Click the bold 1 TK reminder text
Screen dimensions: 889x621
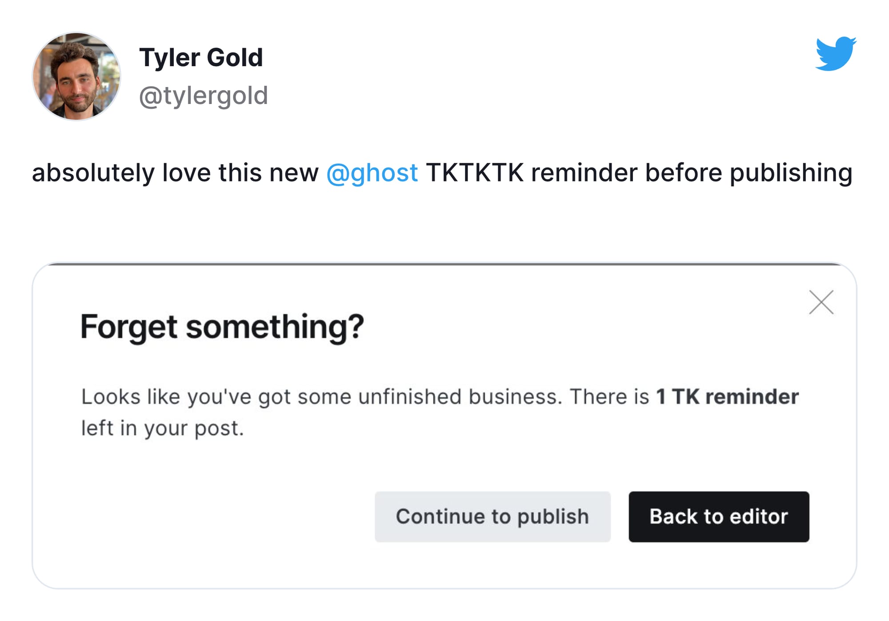click(728, 397)
